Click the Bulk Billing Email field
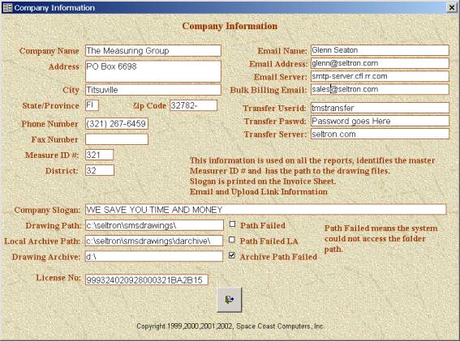The height and width of the screenshot is (341, 460). (380, 89)
